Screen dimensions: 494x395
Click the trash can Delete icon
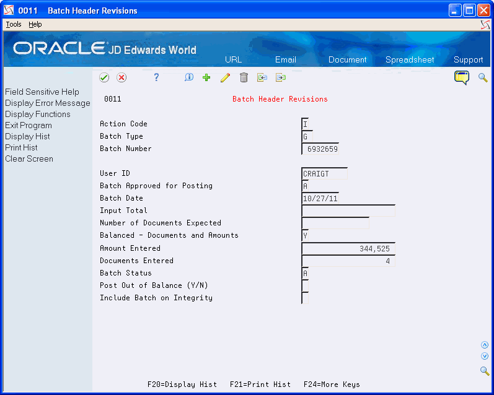244,77
